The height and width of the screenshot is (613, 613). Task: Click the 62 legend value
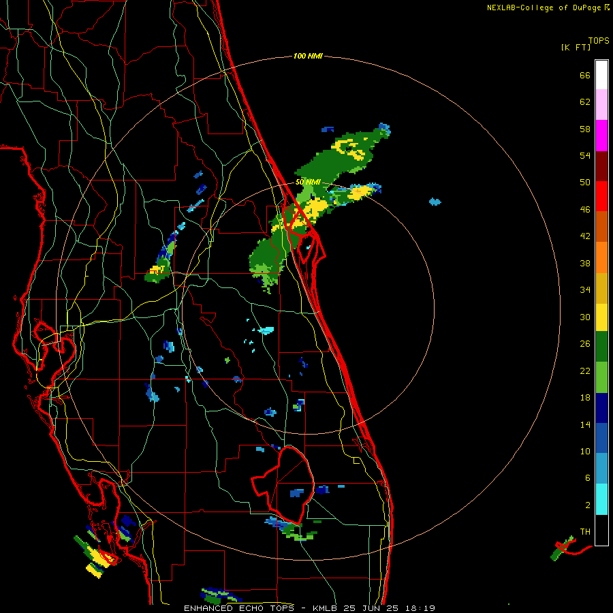tap(585, 102)
